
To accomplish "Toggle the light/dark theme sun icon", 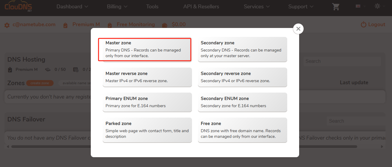I will (x=377, y=6).
